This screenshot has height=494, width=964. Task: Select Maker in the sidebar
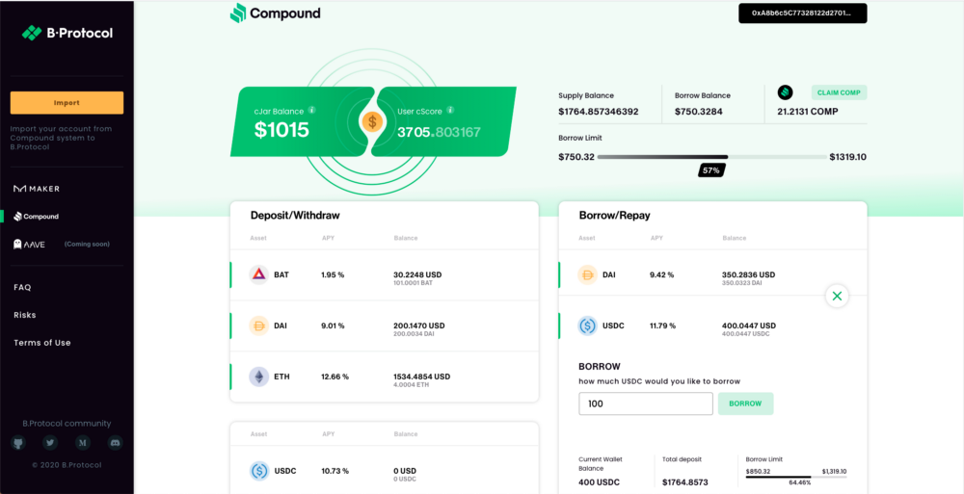coord(37,189)
